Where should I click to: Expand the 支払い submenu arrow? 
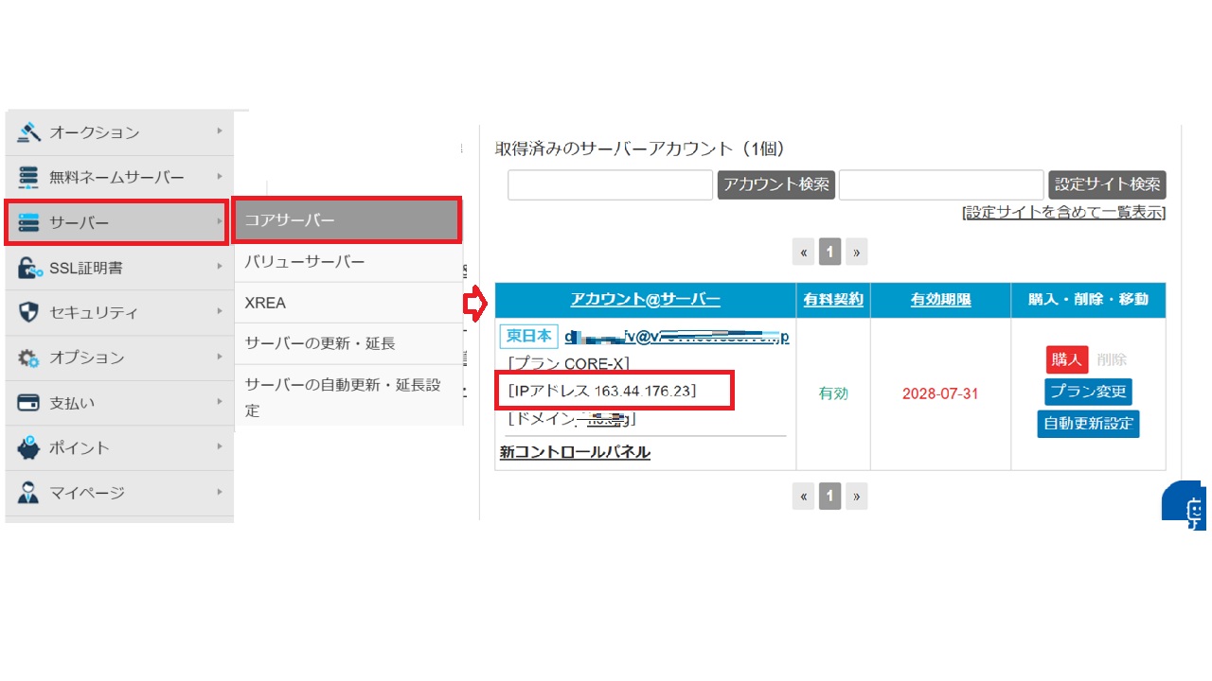219,402
